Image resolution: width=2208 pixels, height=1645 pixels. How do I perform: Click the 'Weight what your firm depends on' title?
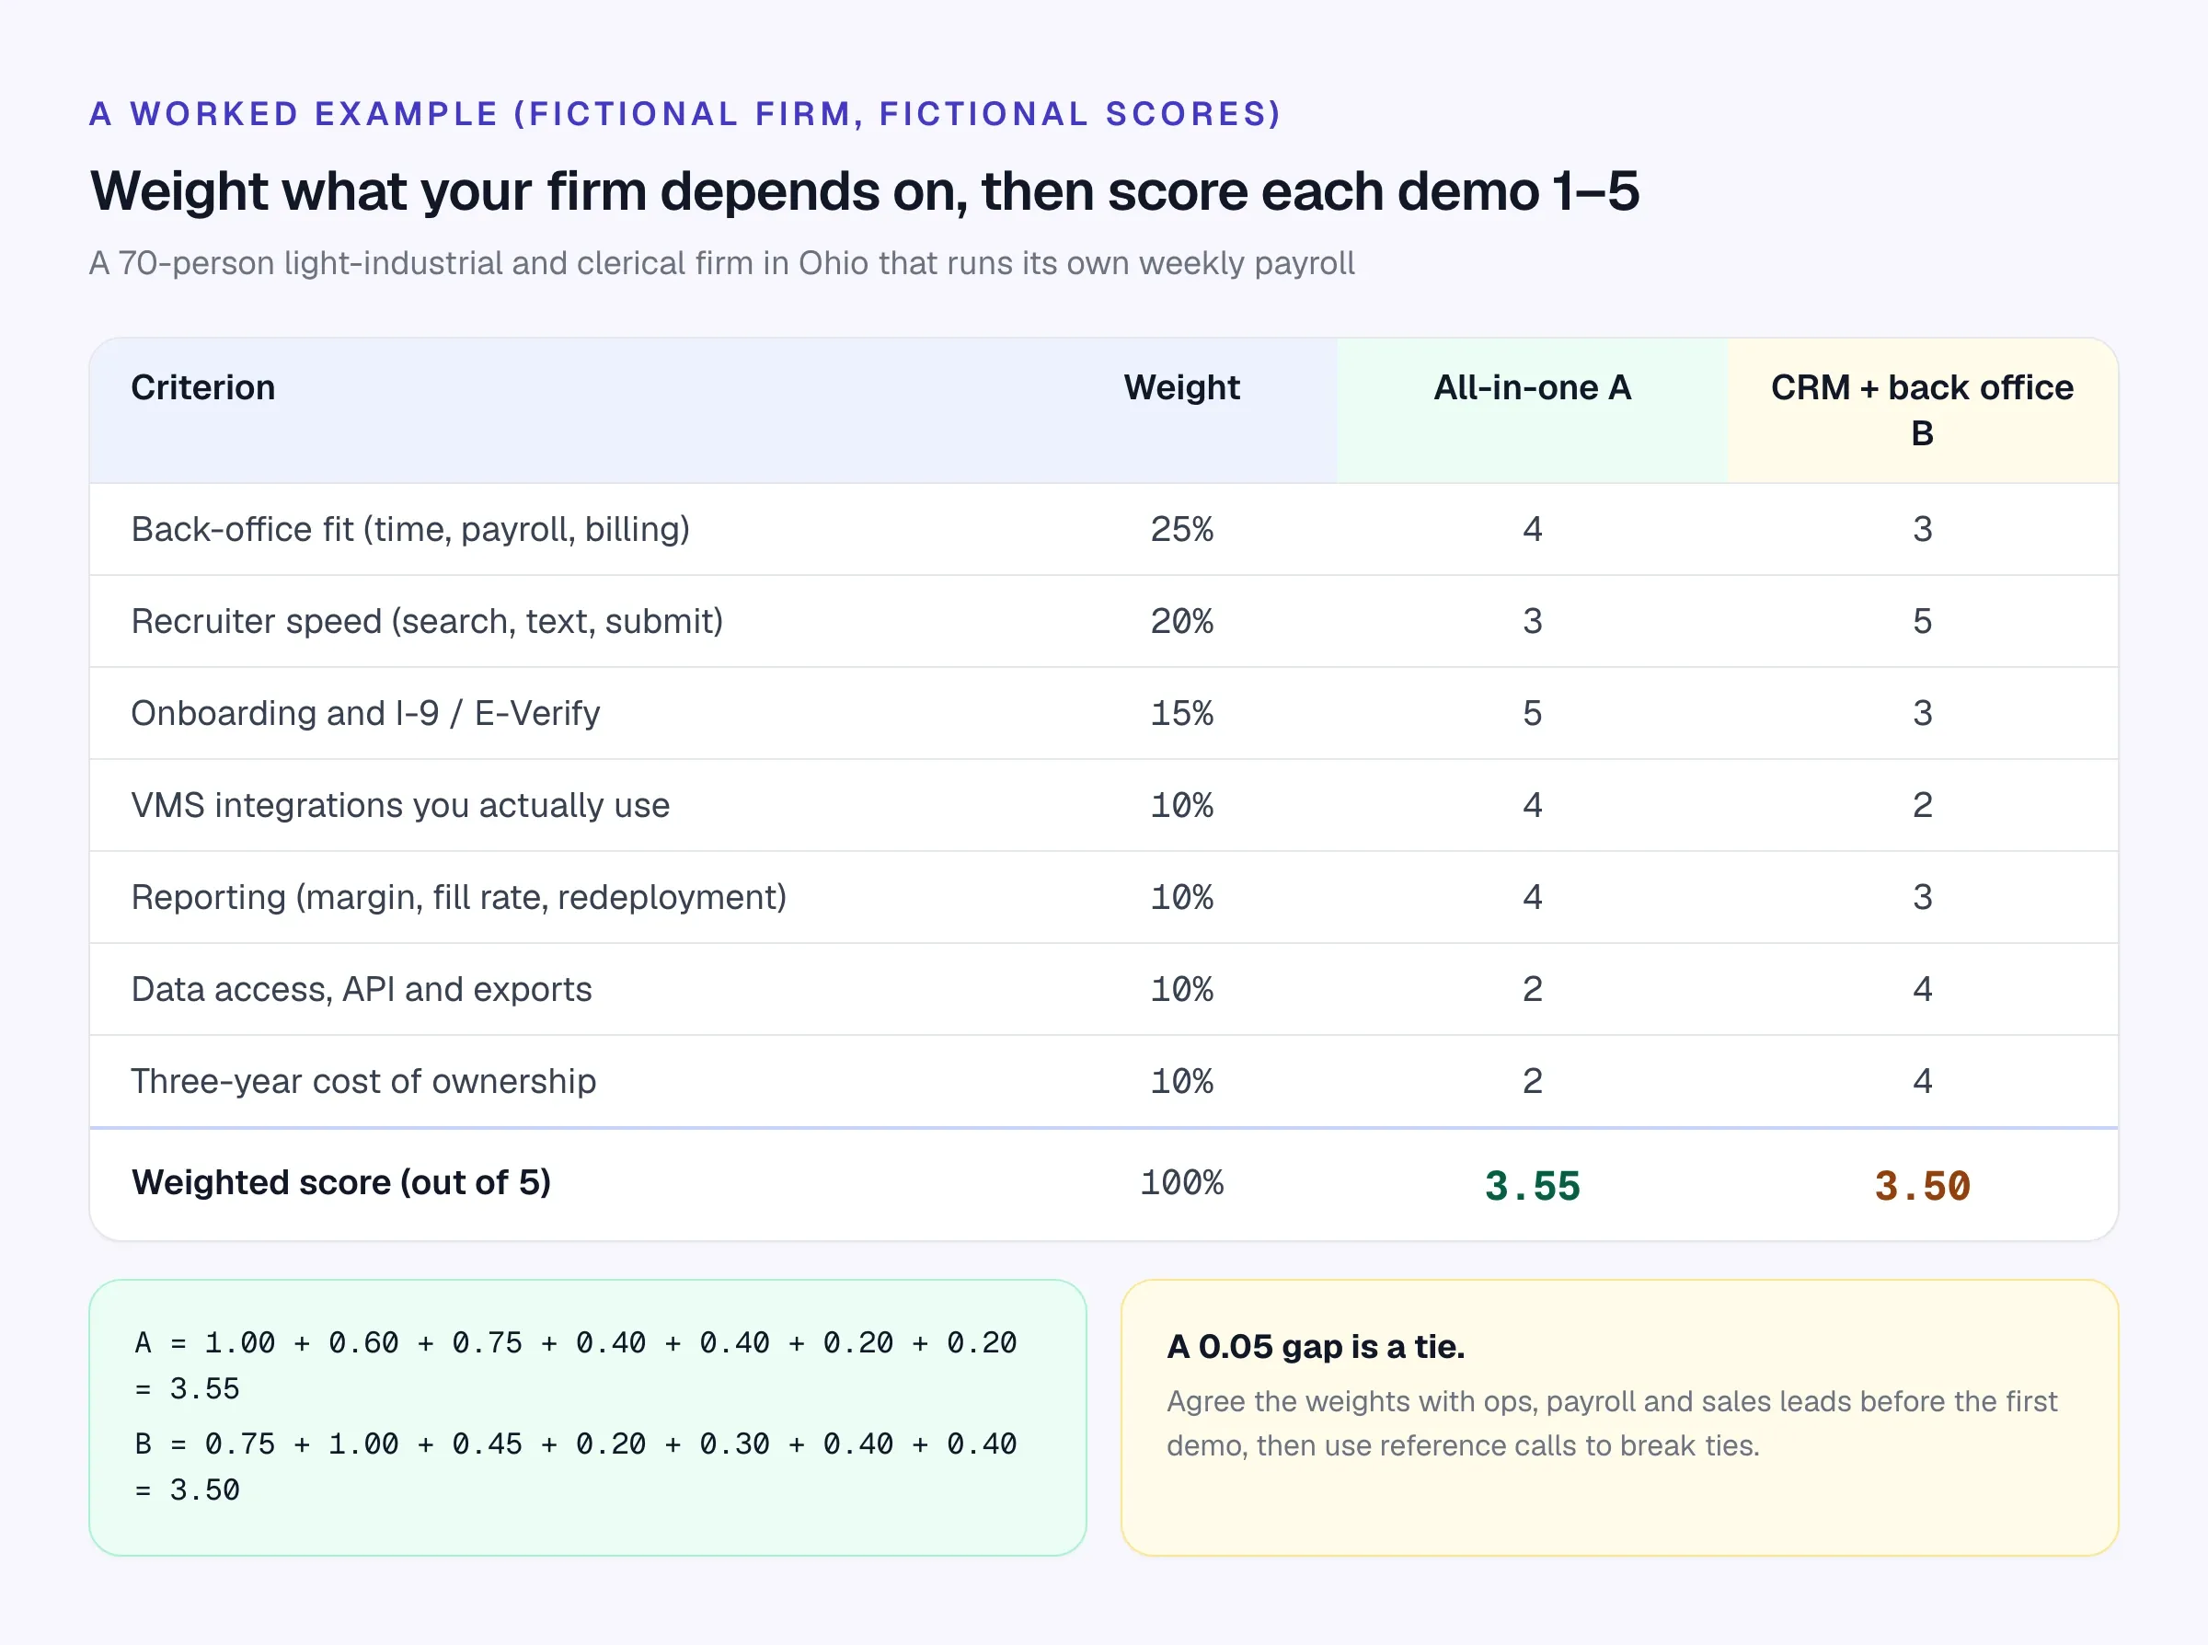point(864,190)
